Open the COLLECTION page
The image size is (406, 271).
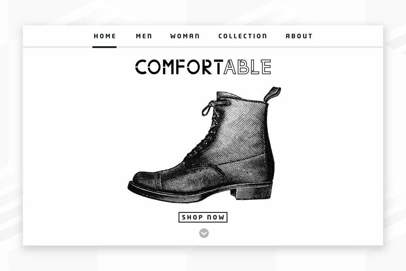click(242, 36)
